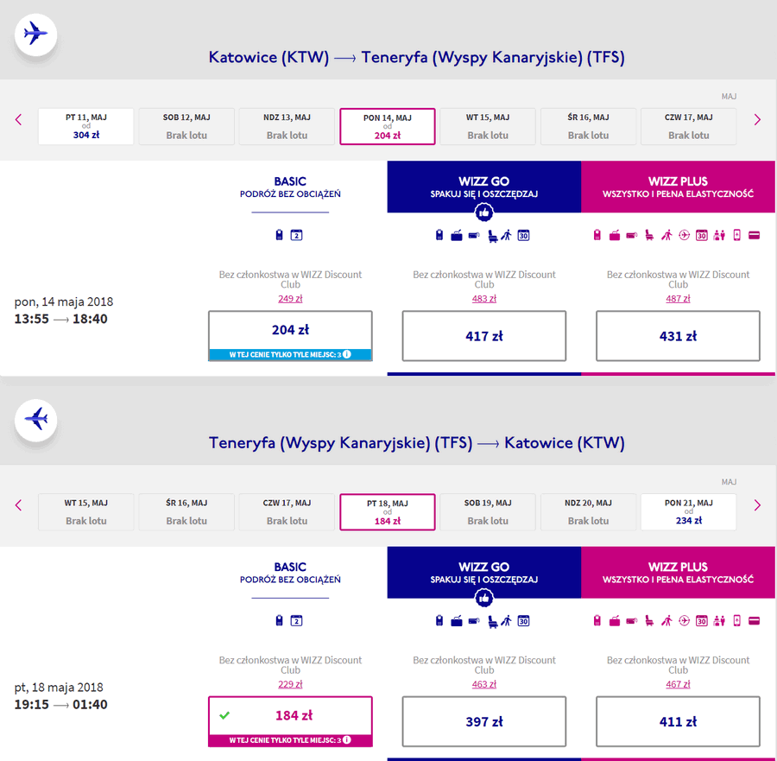Click 'pon, 14 maja 2018' flight date text
777x761 pixels.
coord(63,301)
